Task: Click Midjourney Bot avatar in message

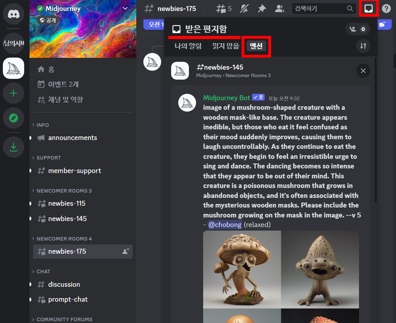Action: tap(187, 103)
